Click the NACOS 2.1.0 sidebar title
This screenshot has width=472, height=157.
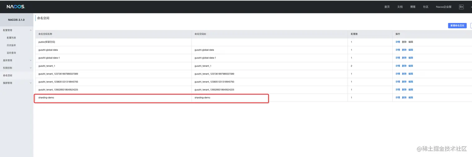pos(16,20)
